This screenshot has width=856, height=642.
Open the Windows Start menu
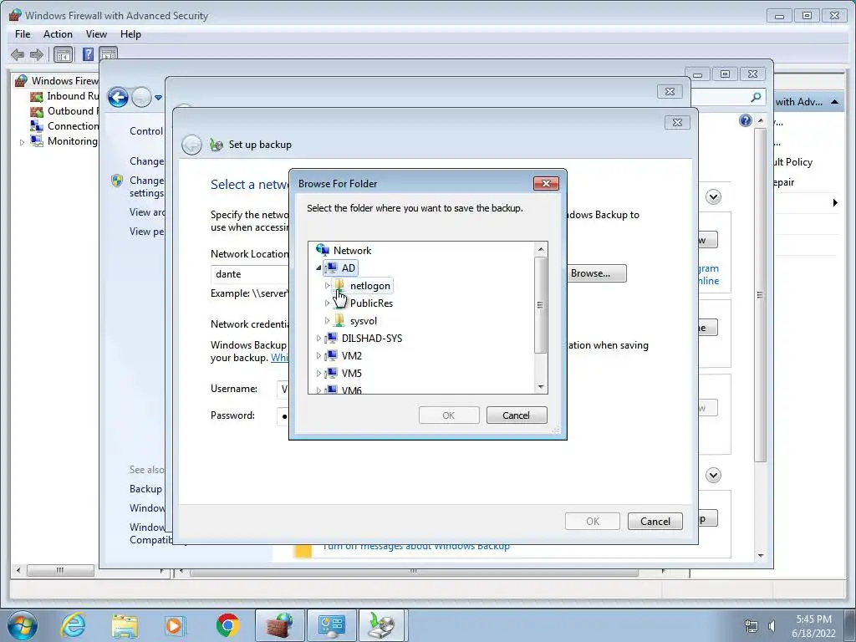[23, 625]
